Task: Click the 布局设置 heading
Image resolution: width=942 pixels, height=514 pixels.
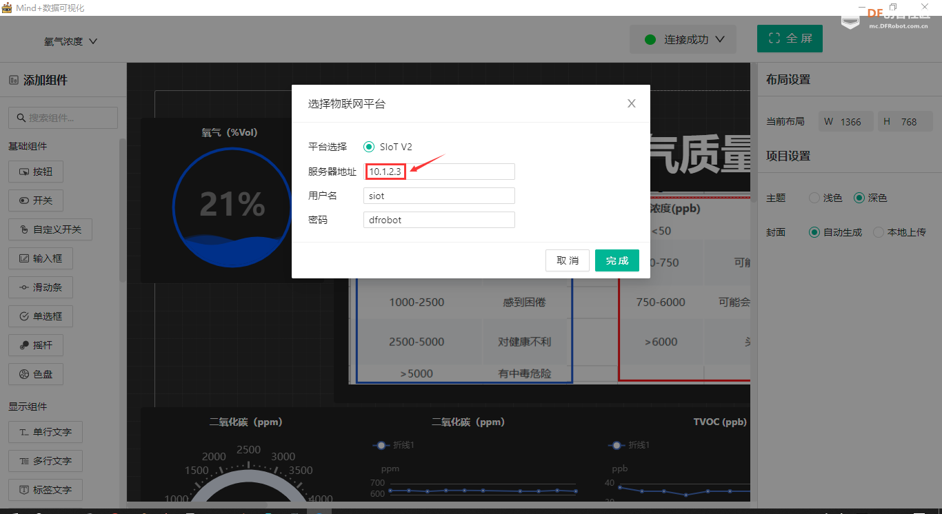Action: pos(788,79)
